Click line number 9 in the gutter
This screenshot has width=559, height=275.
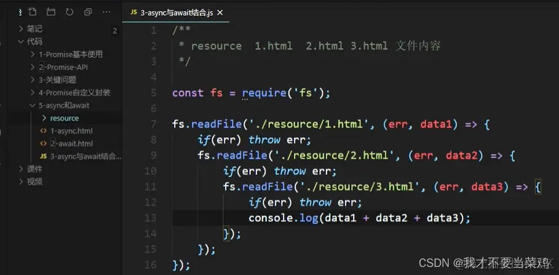[153, 156]
